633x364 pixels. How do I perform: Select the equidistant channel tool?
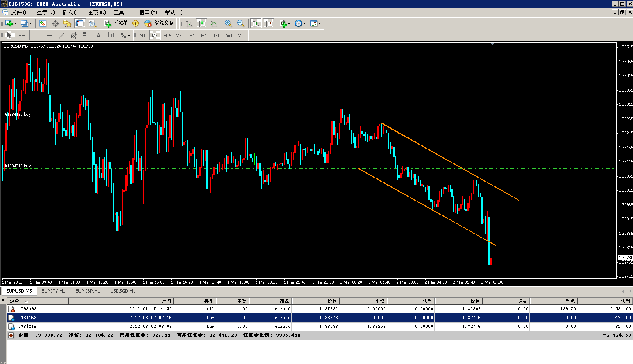coord(74,35)
